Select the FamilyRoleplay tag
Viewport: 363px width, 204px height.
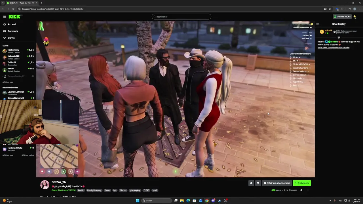(x=94, y=190)
